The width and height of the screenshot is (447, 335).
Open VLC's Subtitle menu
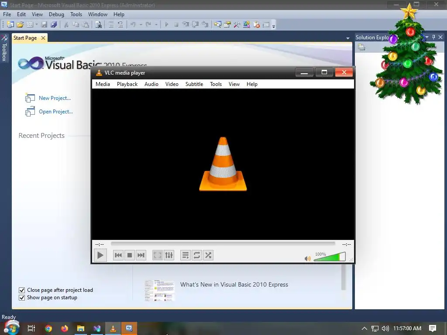(x=194, y=84)
